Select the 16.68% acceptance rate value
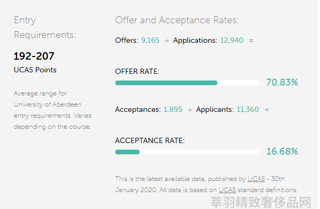 [x=282, y=151]
